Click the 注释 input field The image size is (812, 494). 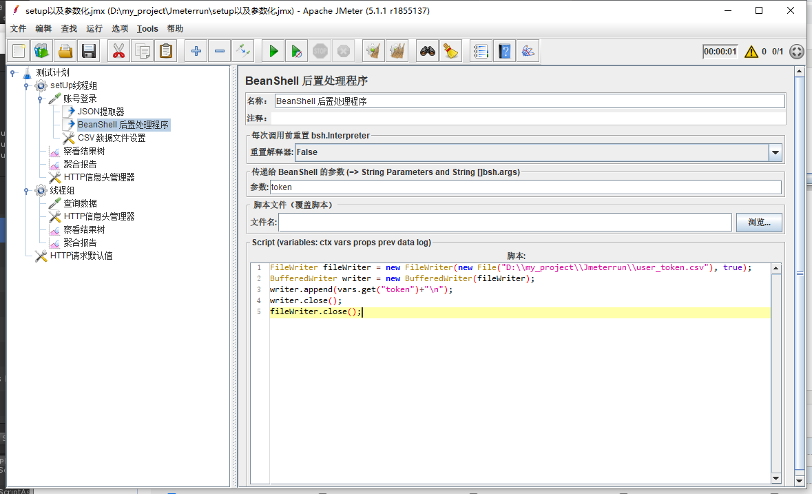point(528,118)
